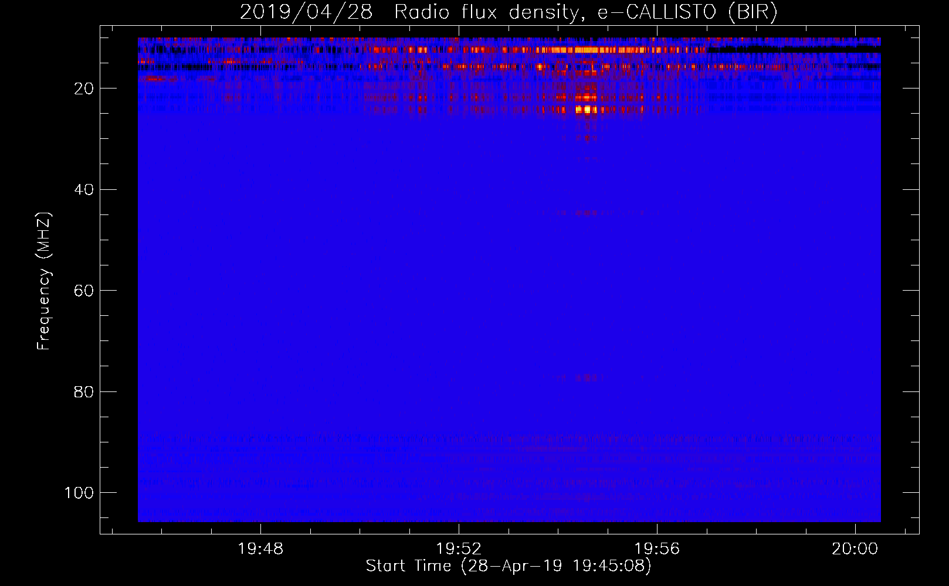Click the time tick label 19:48
The width and height of the screenshot is (949, 586).
coord(260,548)
